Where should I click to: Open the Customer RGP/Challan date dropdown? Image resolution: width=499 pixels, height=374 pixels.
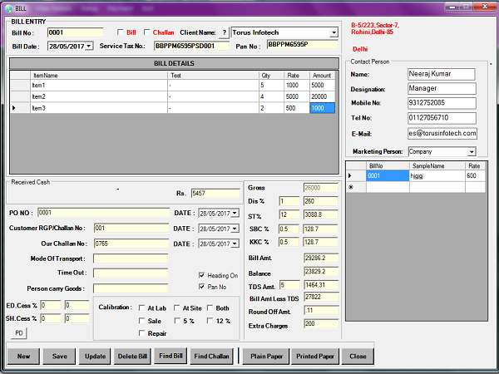tap(235, 229)
